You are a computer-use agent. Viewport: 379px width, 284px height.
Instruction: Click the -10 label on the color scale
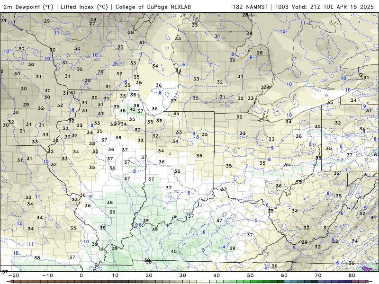point(47,275)
